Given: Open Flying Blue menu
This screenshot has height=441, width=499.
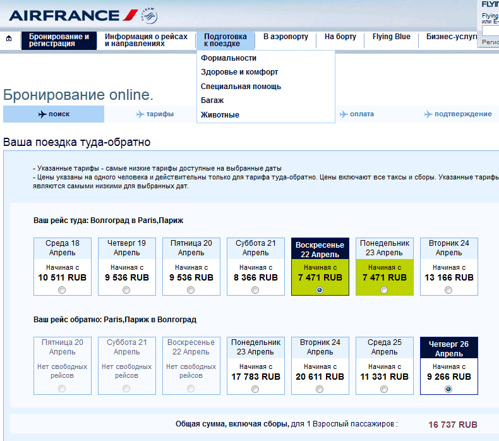Looking at the screenshot, I should click(x=392, y=37).
